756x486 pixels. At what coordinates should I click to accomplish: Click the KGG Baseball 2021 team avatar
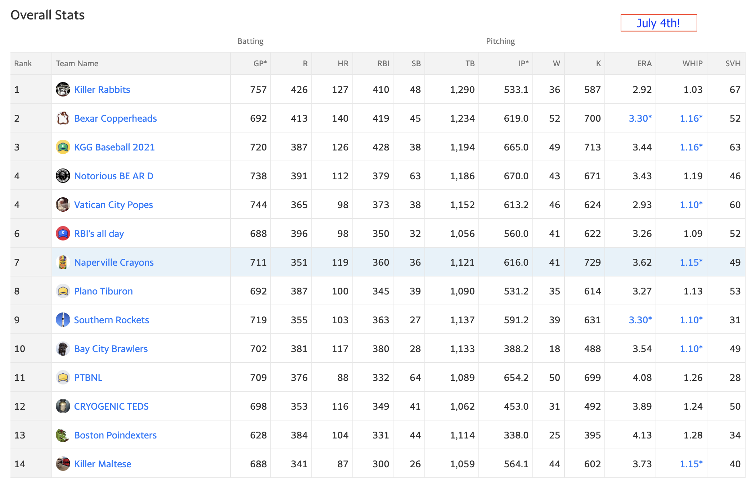pyautogui.click(x=63, y=147)
